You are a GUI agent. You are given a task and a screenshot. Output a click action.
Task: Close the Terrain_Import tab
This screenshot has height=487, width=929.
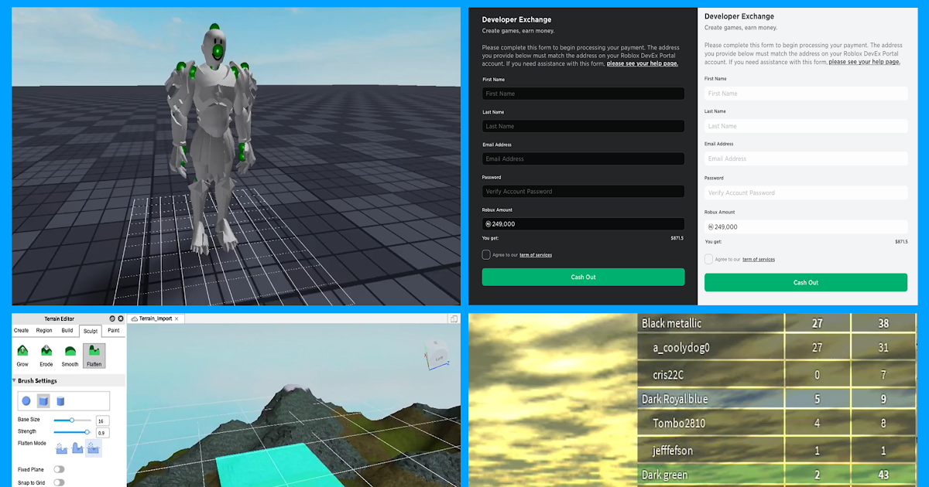point(177,318)
